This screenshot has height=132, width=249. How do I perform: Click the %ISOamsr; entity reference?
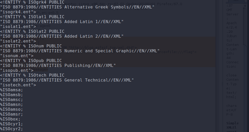[x=11, y=114]
